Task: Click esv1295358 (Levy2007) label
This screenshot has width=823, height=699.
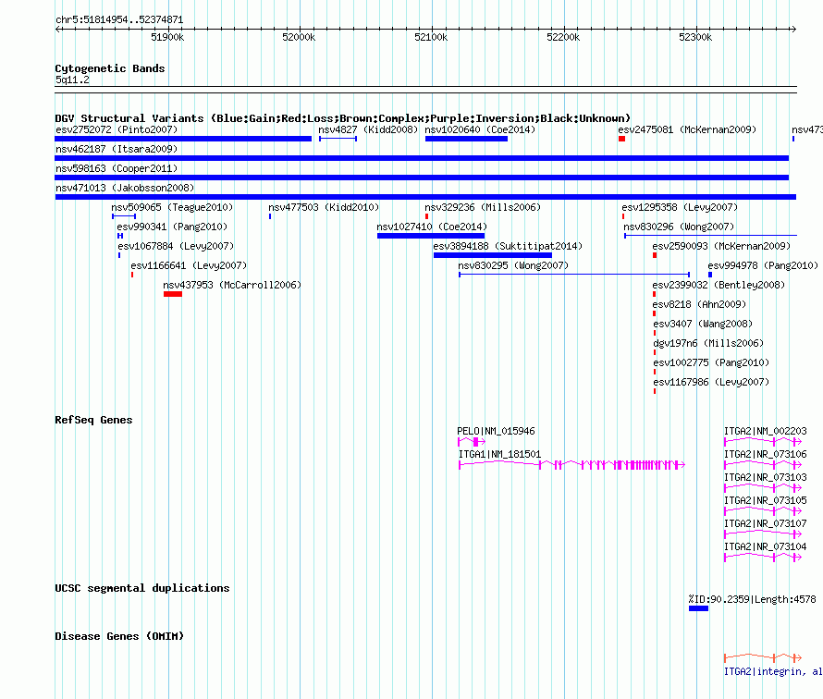Action: coord(680,207)
